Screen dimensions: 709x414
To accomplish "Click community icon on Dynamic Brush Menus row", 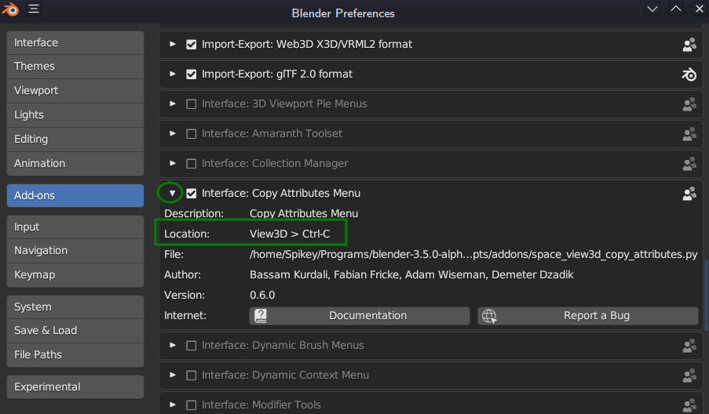I will coord(689,345).
